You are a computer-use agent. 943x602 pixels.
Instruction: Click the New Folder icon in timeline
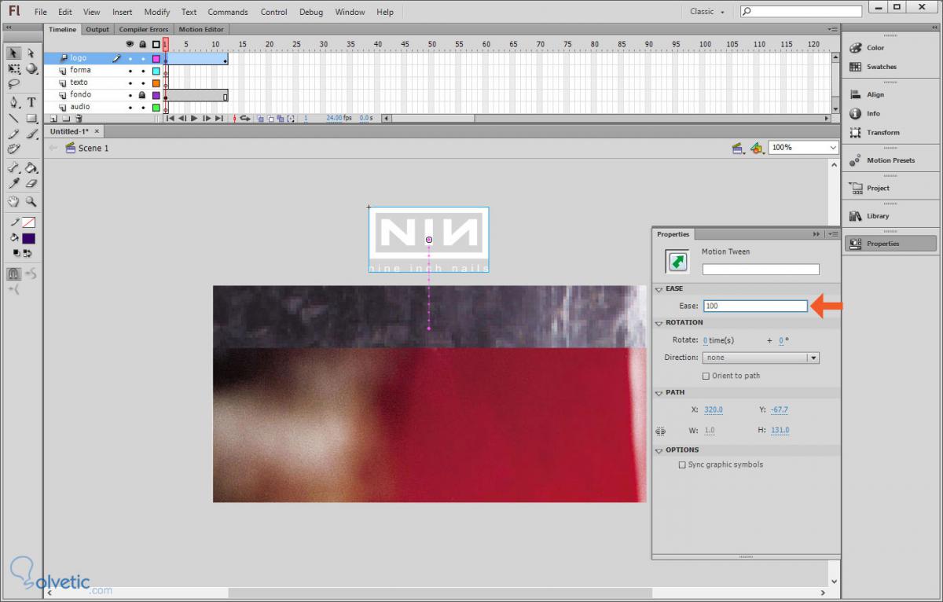pos(67,119)
